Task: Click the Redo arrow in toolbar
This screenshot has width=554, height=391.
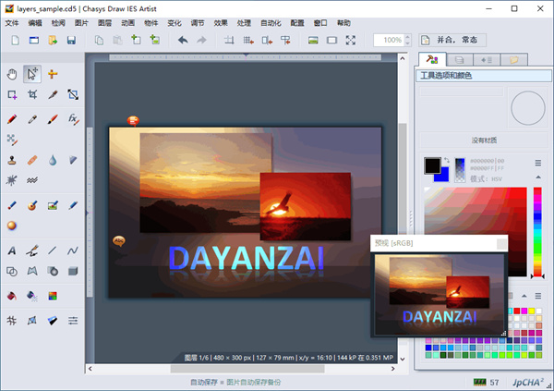Action: (201, 41)
